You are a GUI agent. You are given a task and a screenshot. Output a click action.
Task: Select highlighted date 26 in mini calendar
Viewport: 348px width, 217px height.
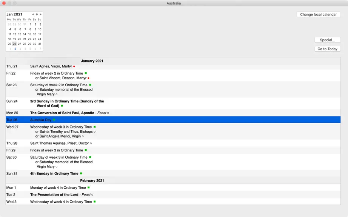[x=14, y=44]
